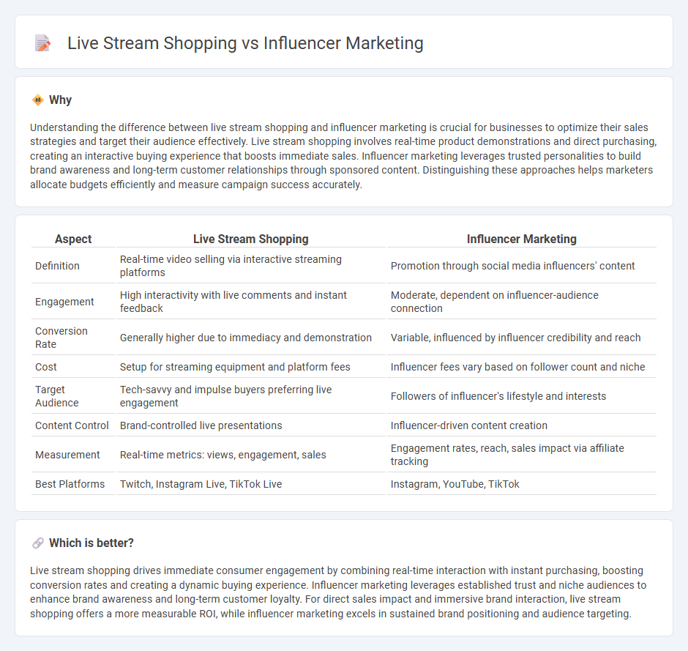Select the page title Live Stream Shopping vs Influencer Marketing

point(245,43)
